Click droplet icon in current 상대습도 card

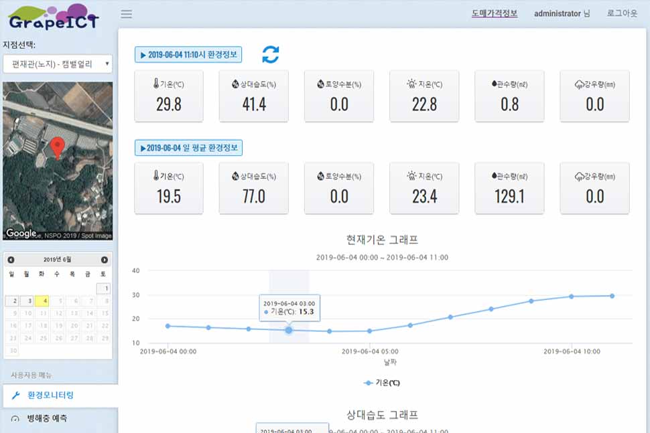[235, 84]
